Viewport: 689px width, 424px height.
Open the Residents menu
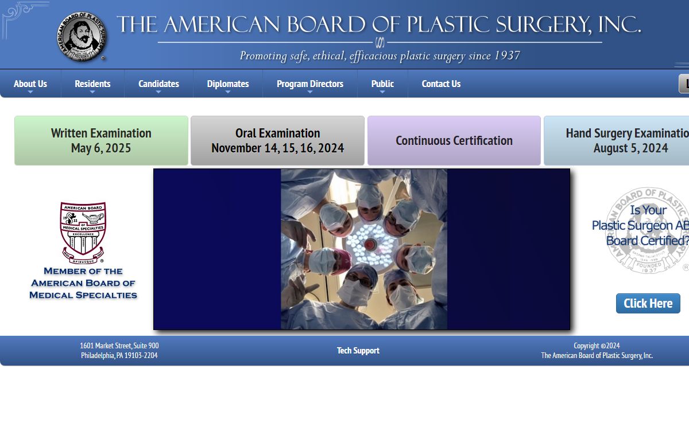point(92,84)
